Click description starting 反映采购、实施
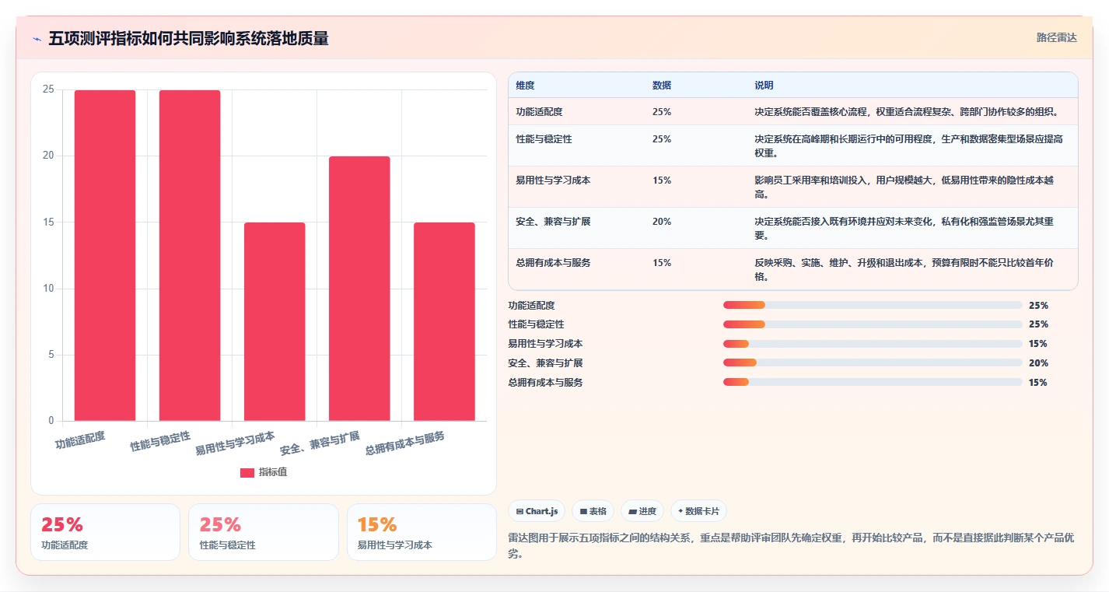Viewport: 1109px width, 592px height. click(x=904, y=269)
